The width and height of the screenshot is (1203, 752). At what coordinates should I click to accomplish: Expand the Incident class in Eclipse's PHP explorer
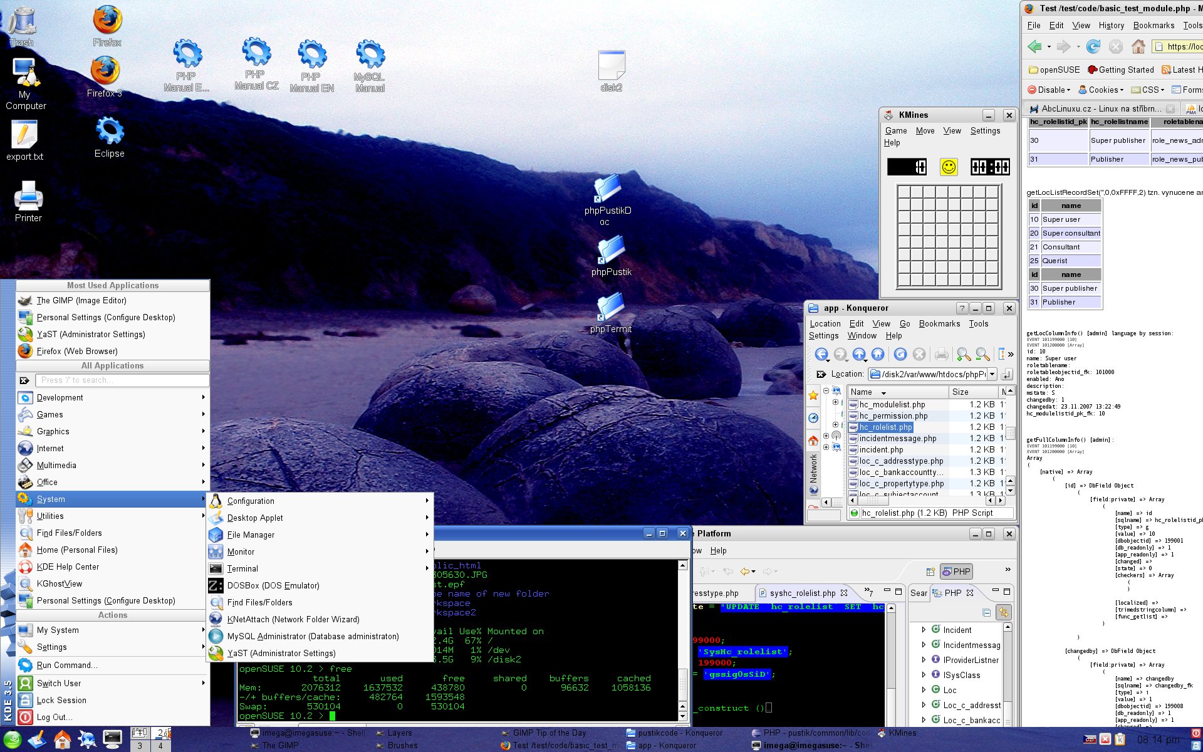(924, 630)
